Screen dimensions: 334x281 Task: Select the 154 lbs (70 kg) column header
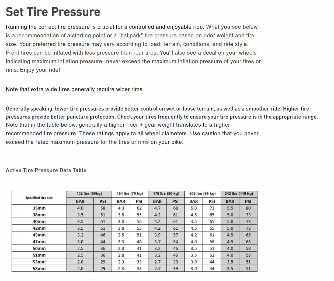130,194
